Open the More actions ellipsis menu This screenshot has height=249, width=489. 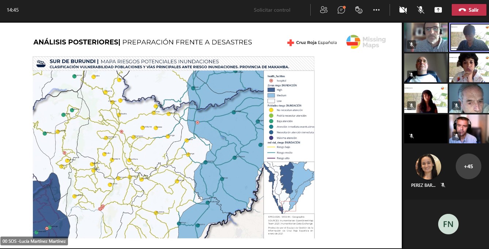(x=376, y=10)
